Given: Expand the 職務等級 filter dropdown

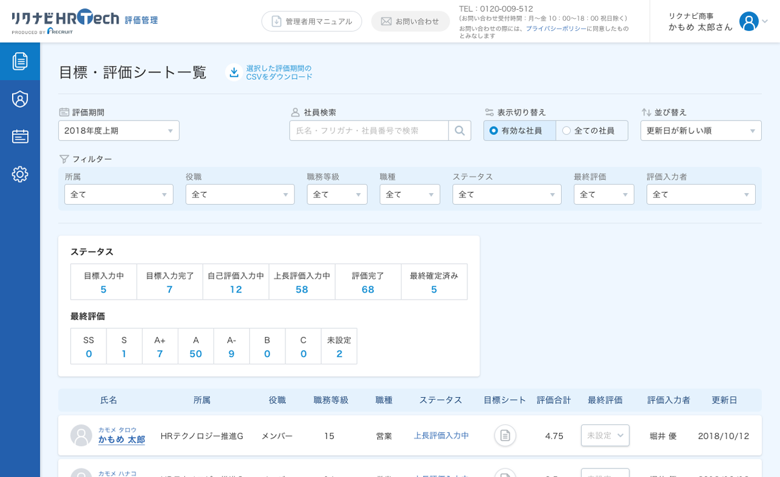Looking at the screenshot, I should click(337, 194).
